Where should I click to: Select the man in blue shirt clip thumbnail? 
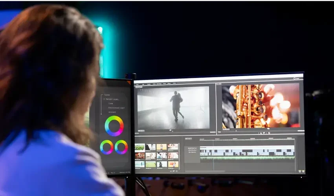coord(162,156)
